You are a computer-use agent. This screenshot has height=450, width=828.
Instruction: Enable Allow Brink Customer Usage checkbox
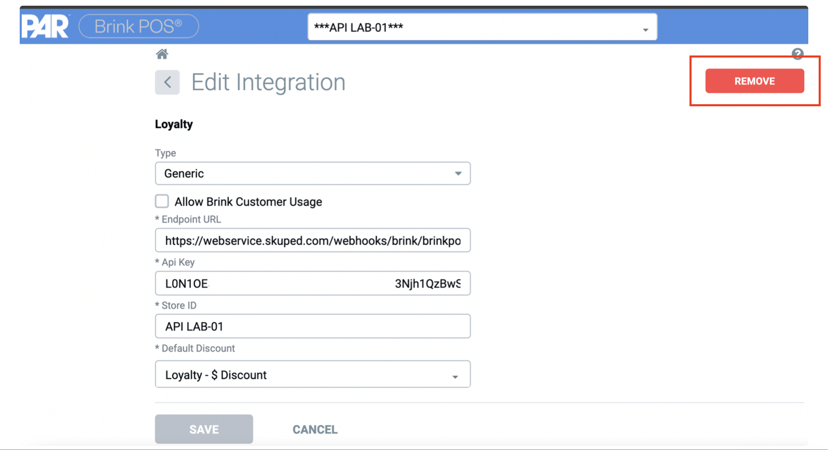(162, 201)
